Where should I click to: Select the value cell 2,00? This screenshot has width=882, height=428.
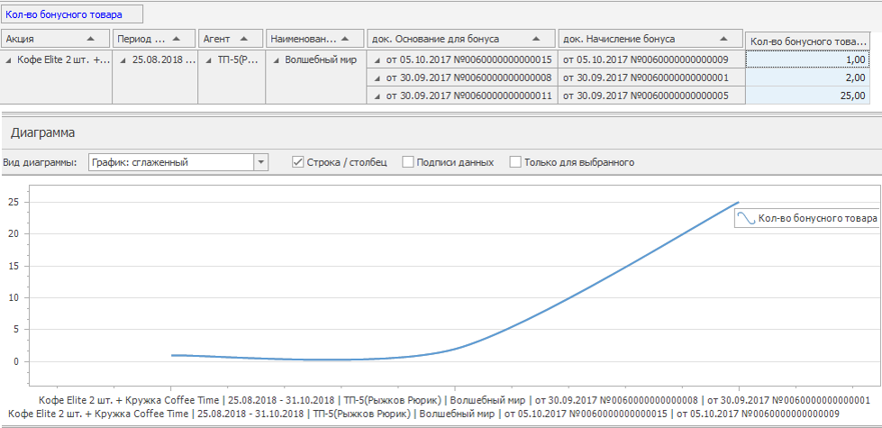tap(808, 77)
